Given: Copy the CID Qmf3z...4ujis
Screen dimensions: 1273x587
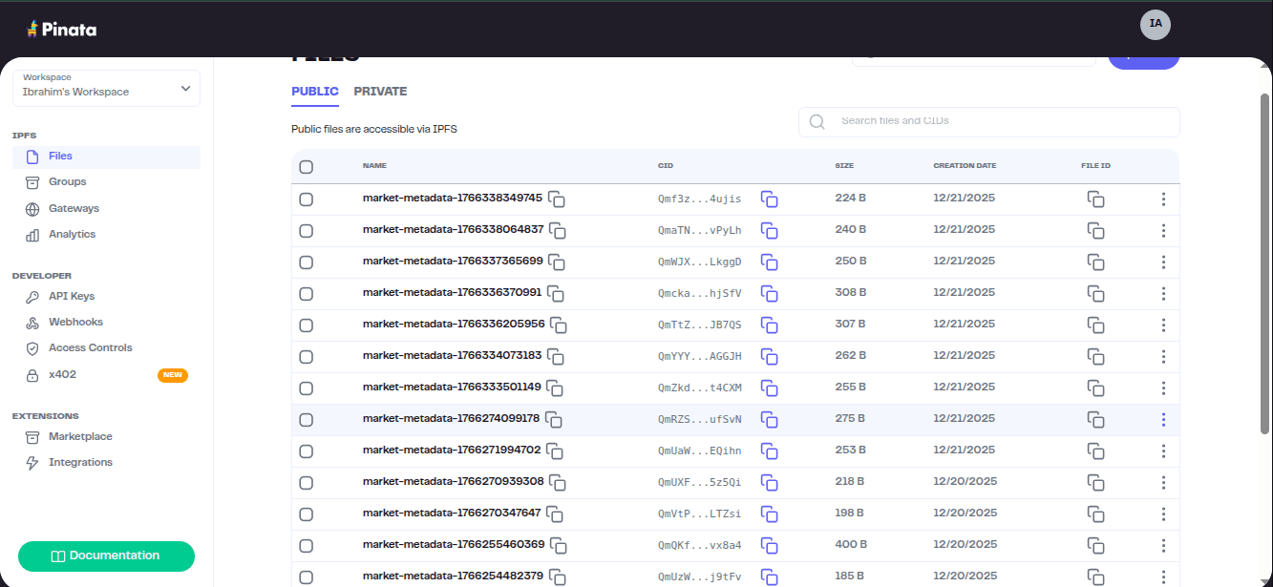Looking at the screenshot, I should (770, 199).
